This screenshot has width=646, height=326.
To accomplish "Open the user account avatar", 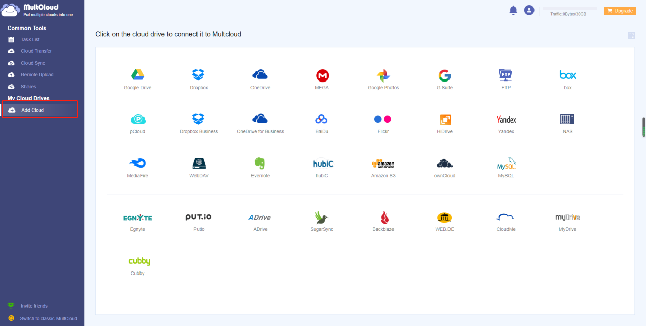I will pos(529,10).
